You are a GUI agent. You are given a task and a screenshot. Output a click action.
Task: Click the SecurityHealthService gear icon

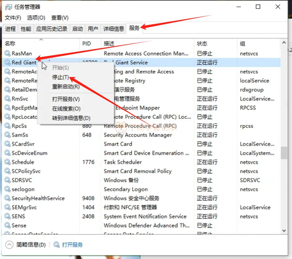(7, 198)
